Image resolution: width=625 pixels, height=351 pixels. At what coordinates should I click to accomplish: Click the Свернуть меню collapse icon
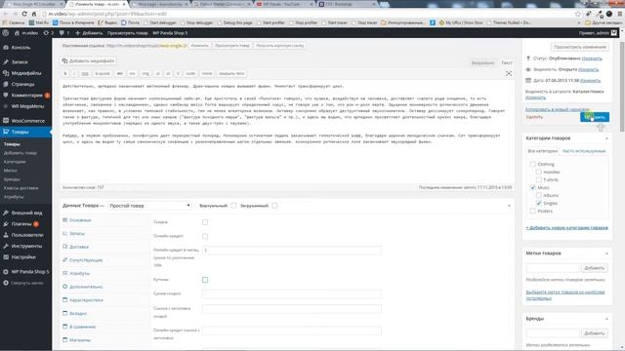pyautogui.click(x=6, y=283)
